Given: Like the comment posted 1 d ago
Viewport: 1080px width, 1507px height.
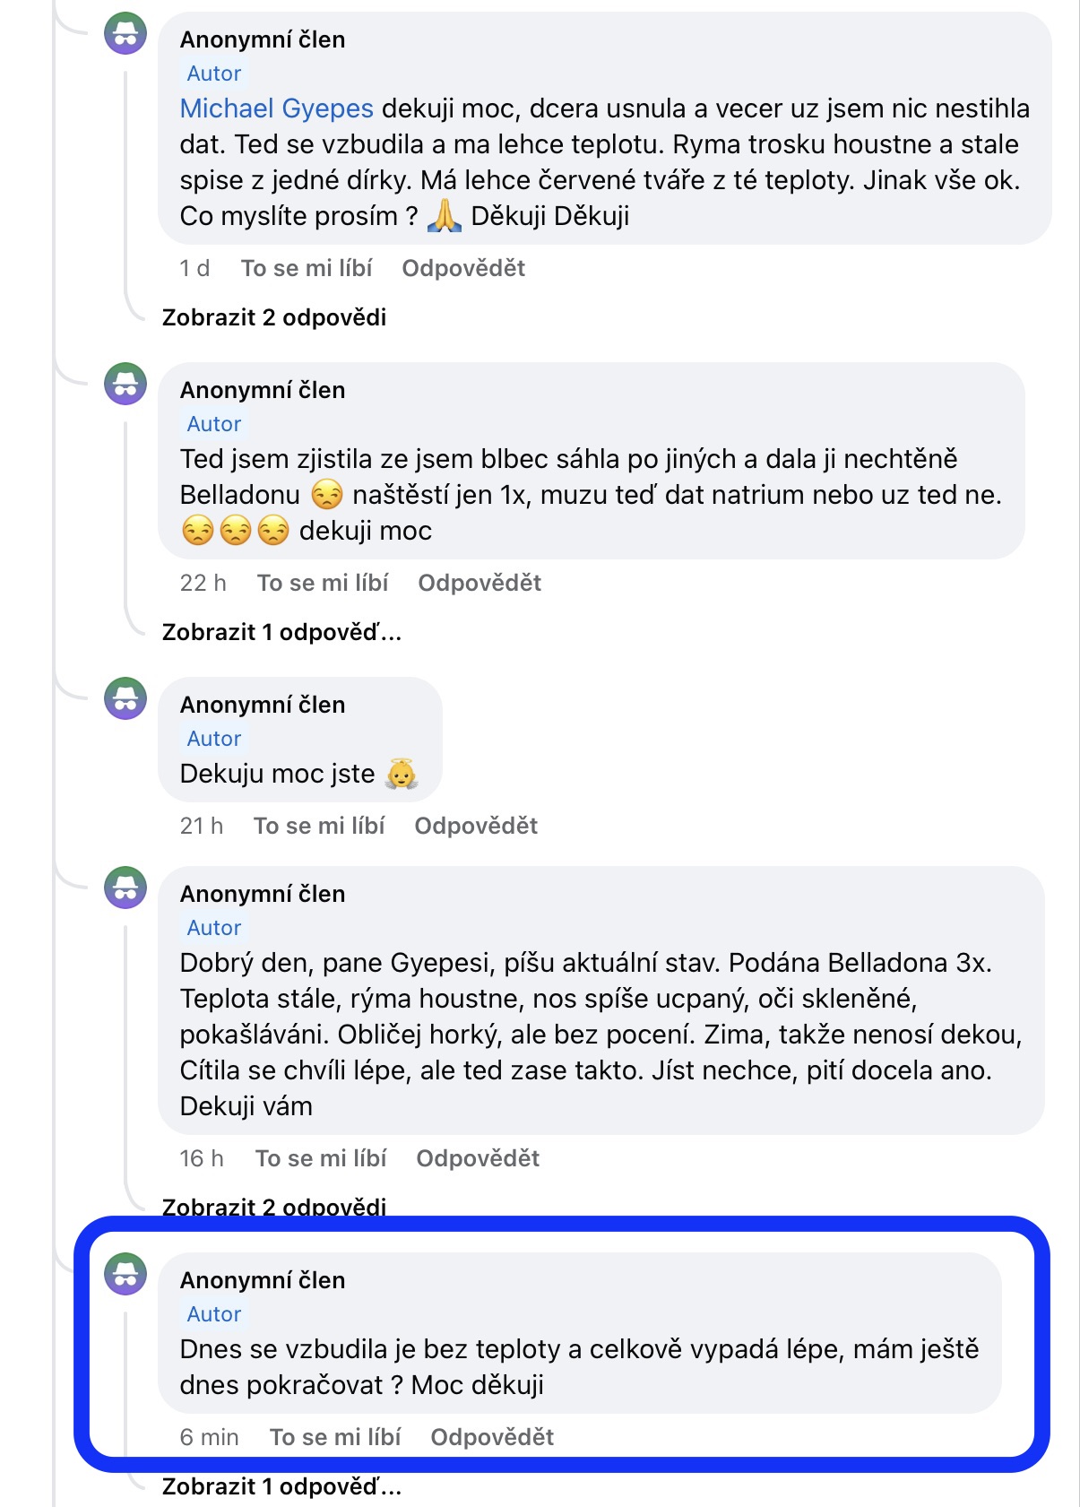Looking at the screenshot, I should [306, 268].
